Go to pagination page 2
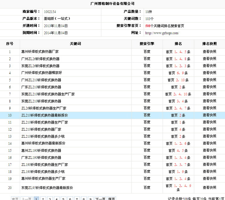225x200 pixels. (x=43, y=199)
